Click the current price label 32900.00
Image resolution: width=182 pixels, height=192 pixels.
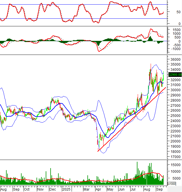coord(175,75)
